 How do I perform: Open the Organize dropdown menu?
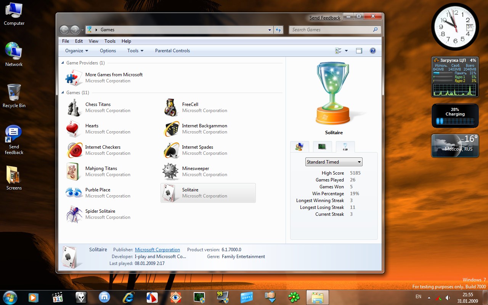coord(77,51)
